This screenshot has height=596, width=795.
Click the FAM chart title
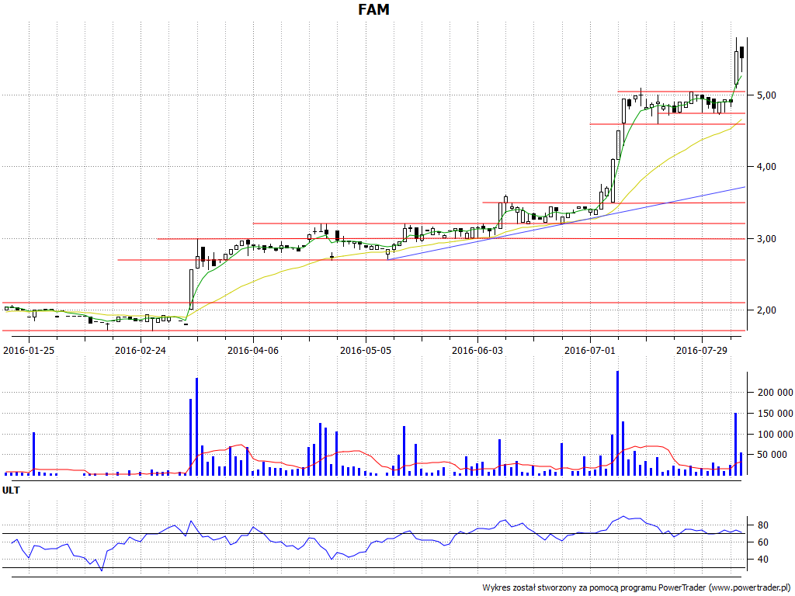coord(373,9)
